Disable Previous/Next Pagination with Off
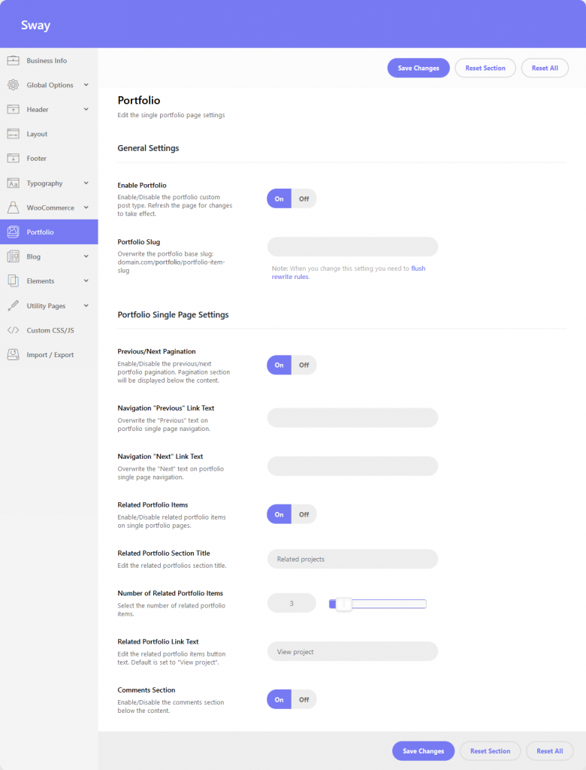 click(304, 365)
